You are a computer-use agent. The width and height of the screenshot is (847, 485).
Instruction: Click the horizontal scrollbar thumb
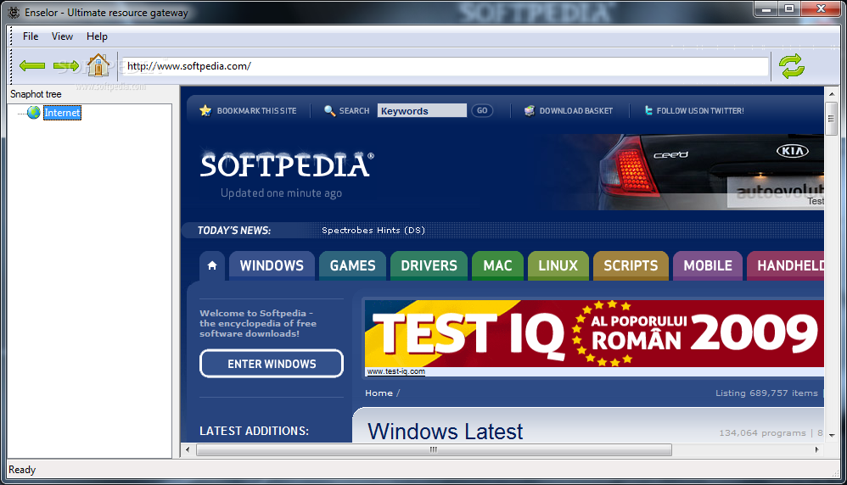tap(434, 449)
